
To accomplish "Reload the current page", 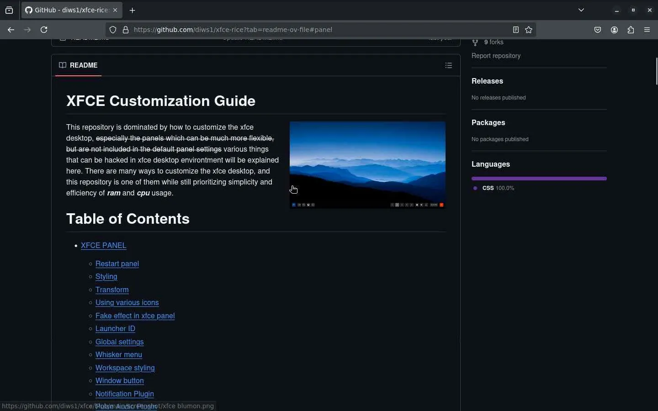I will (x=44, y=30).
